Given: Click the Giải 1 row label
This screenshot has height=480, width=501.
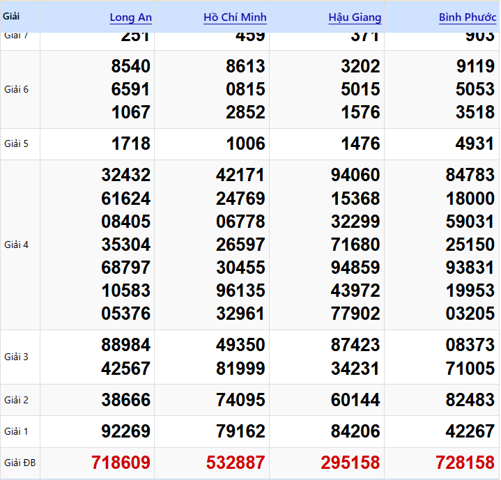Looking at the screenshot, I should pos(16,431).
